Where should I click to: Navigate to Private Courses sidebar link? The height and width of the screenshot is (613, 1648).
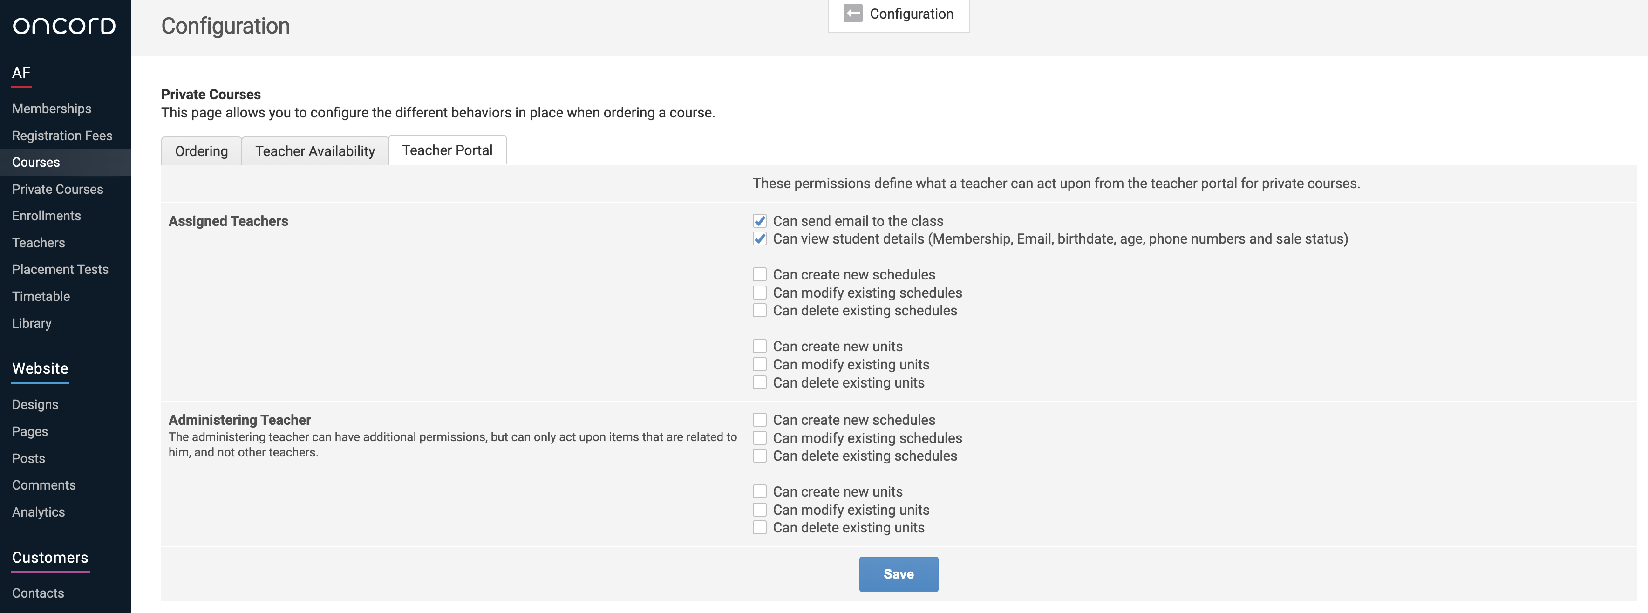click(x=58, y=190)
